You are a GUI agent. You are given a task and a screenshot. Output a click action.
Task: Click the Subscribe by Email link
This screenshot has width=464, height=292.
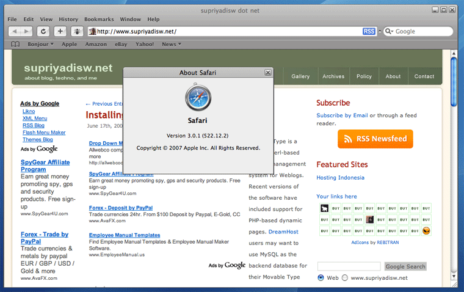(x=342, y=115)
